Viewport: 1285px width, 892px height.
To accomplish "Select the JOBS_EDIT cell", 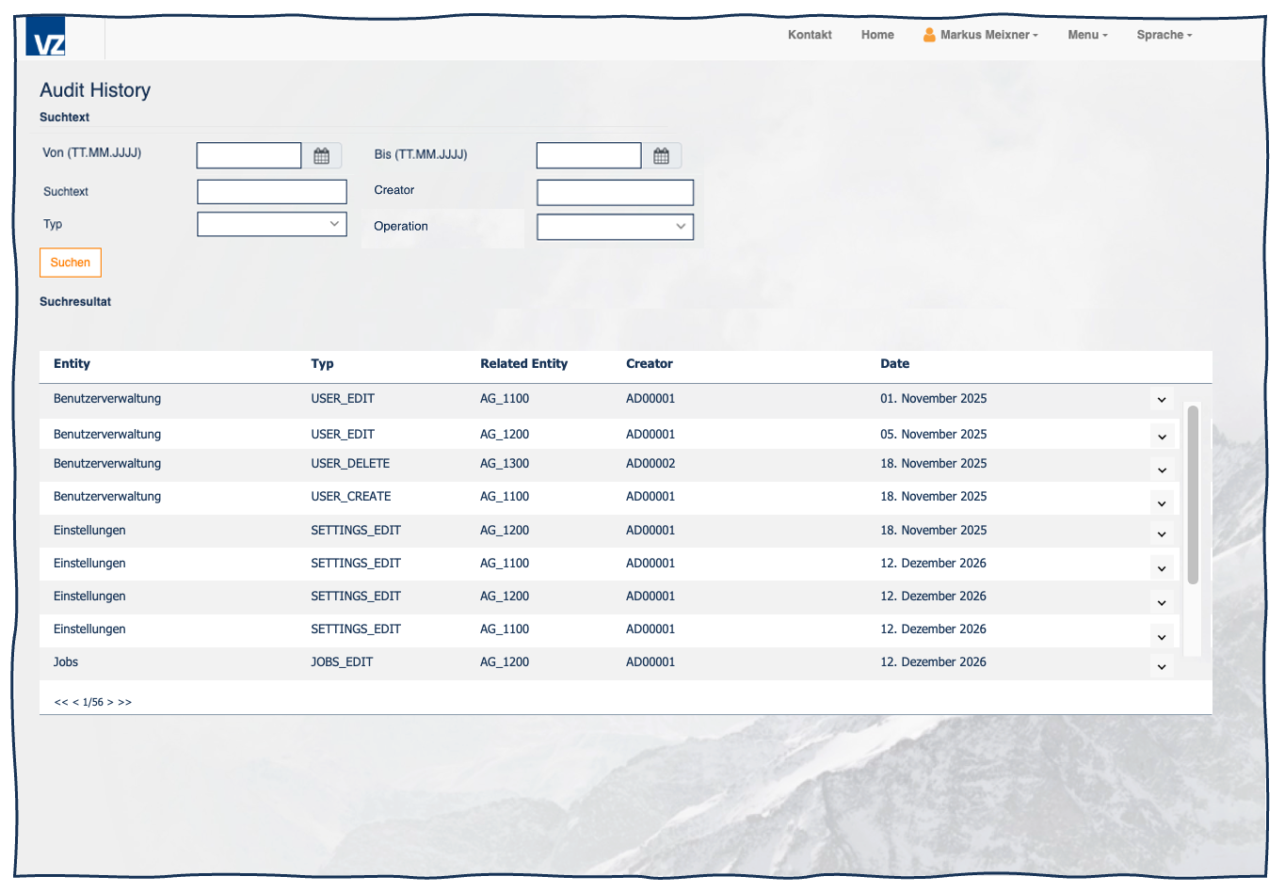I will (342, 662).
